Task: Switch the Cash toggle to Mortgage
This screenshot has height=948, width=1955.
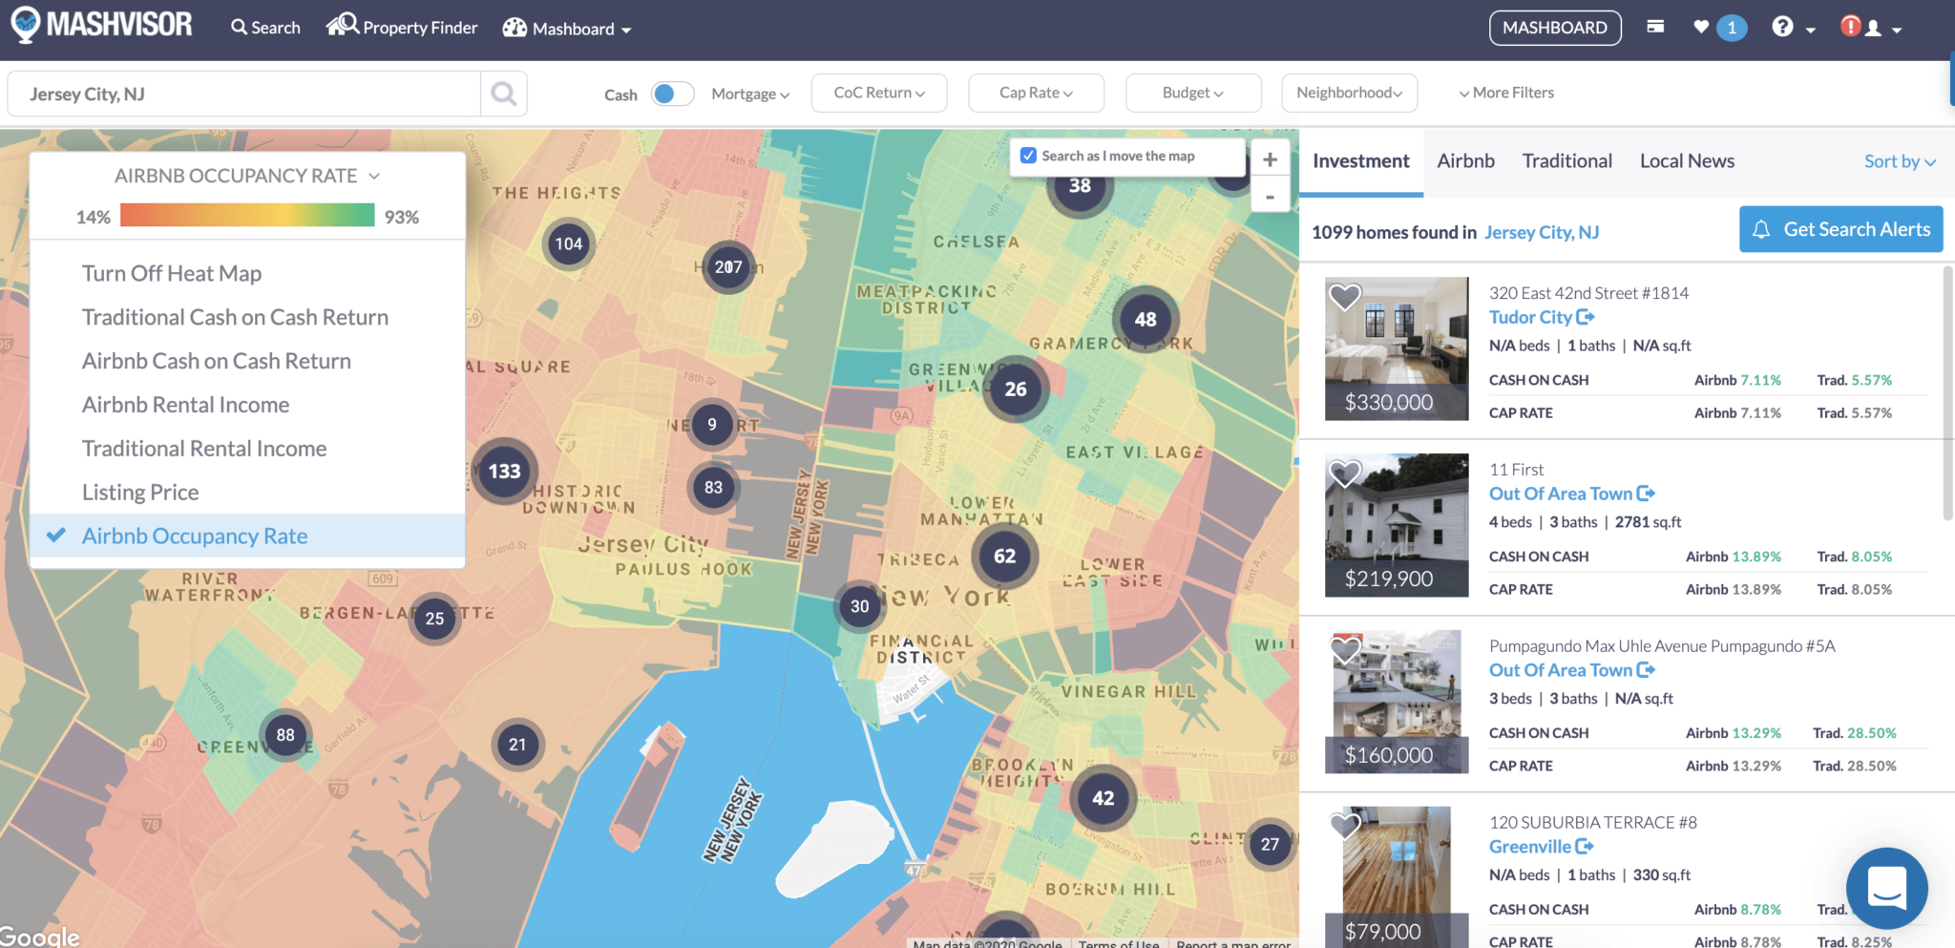Action: point(671,93)
